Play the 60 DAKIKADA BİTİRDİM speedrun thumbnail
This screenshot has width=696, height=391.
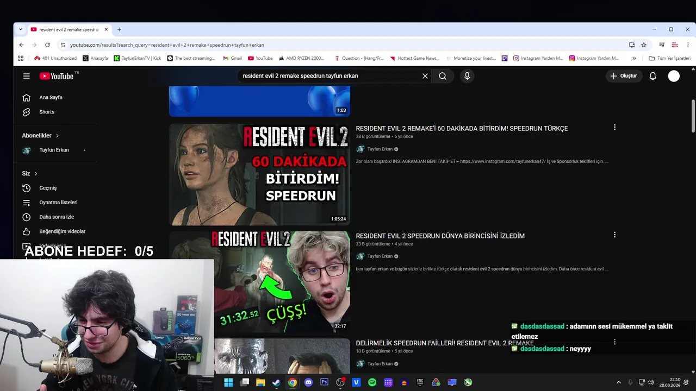259,174
